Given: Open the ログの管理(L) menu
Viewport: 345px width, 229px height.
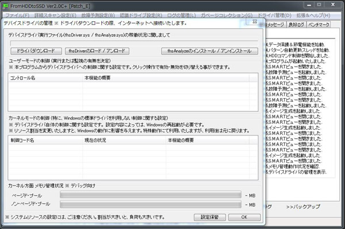Looking at the screenshot, I should click(x=182, y=15).
